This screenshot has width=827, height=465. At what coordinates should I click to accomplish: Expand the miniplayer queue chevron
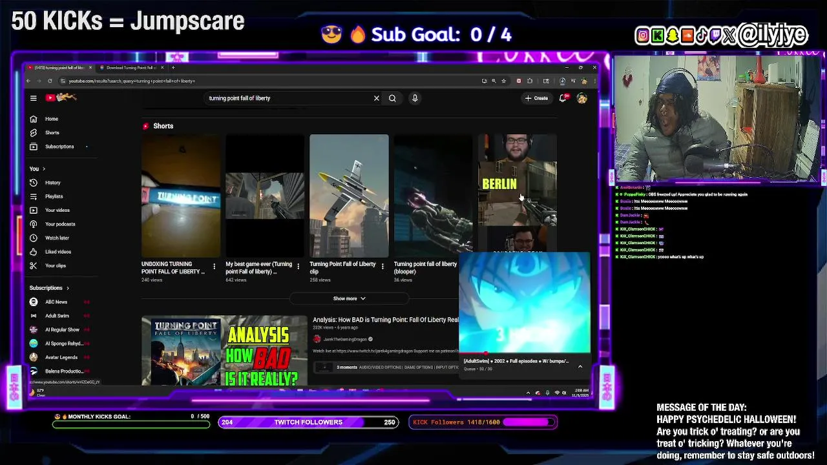coord(580,366)
